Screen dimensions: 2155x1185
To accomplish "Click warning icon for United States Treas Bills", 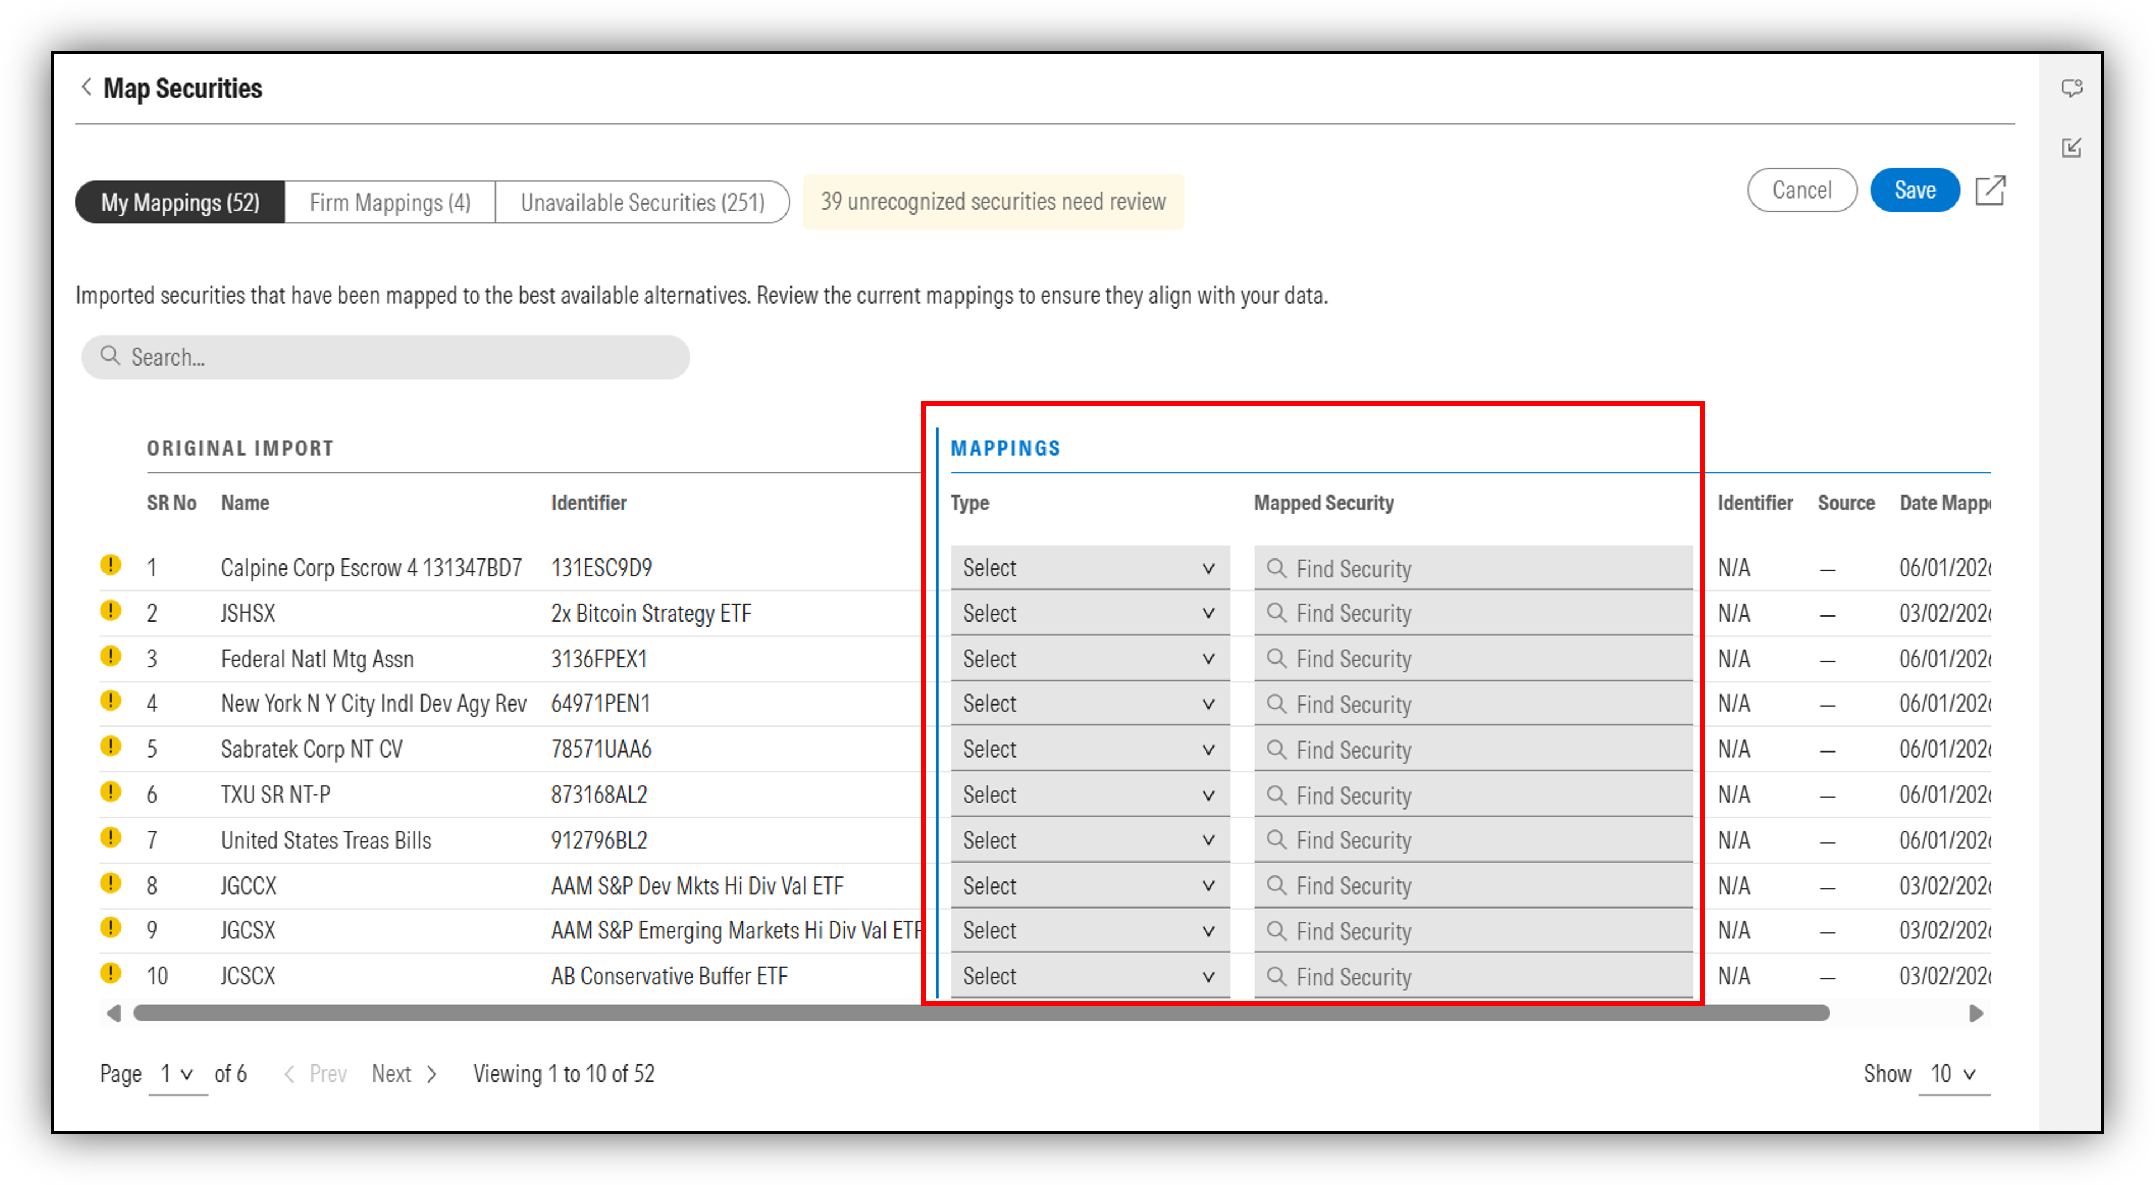I will pos(111,837).
